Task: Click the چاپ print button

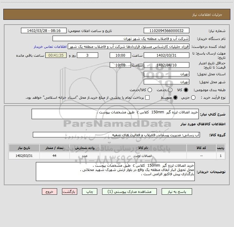Action: 90,192
